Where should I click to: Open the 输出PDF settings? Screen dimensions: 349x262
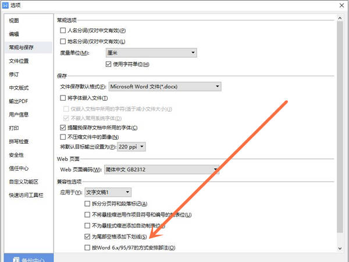[x=19, y=101]
